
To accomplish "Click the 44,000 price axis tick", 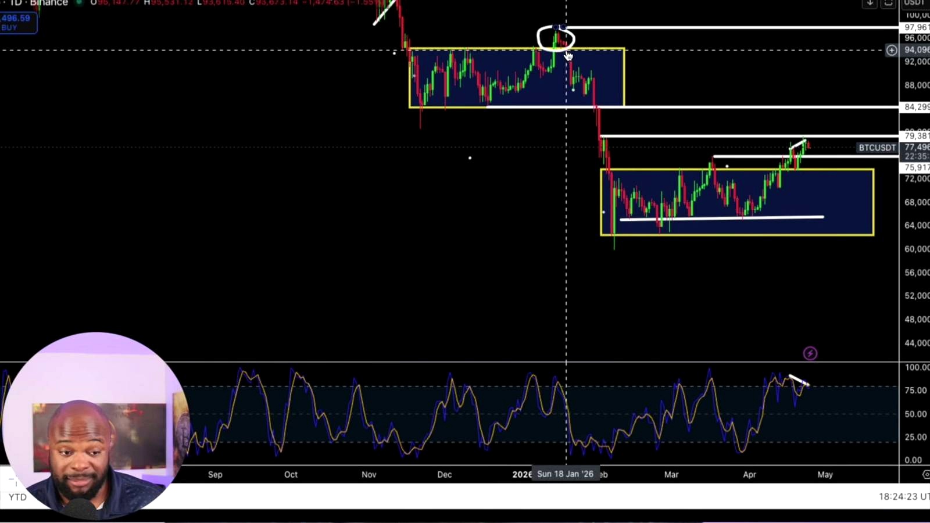I will pos(917,343).
